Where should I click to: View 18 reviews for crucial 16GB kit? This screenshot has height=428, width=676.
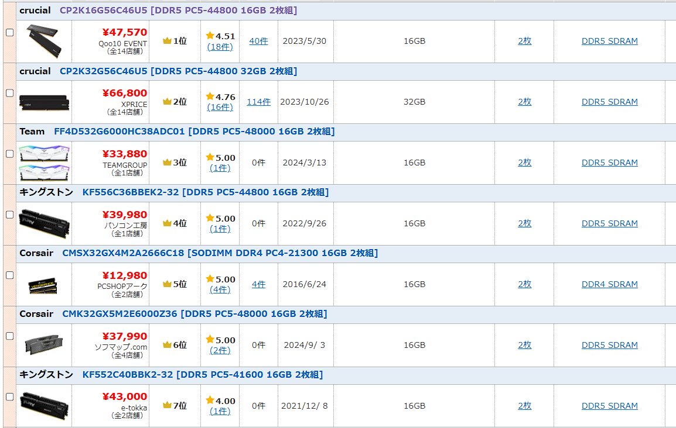coord(220,47)
